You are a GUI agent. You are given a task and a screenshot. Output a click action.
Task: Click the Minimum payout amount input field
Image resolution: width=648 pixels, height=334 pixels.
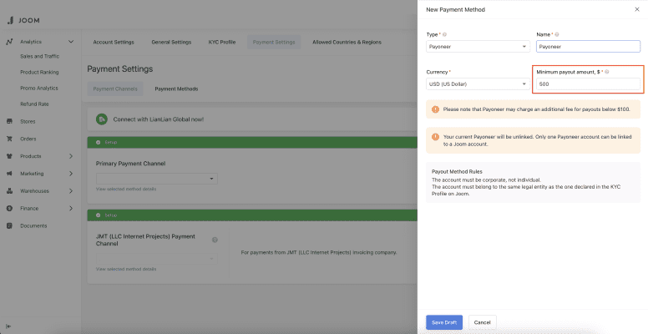coord(588,83)
